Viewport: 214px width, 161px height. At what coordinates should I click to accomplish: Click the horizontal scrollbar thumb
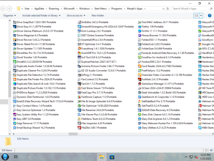[73, 134]
